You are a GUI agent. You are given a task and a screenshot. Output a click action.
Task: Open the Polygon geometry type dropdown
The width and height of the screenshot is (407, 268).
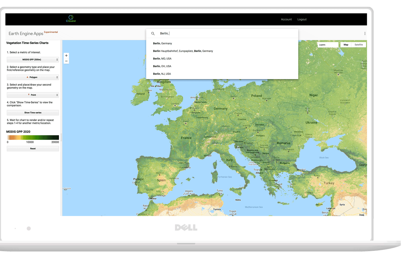tap(33, 77)
